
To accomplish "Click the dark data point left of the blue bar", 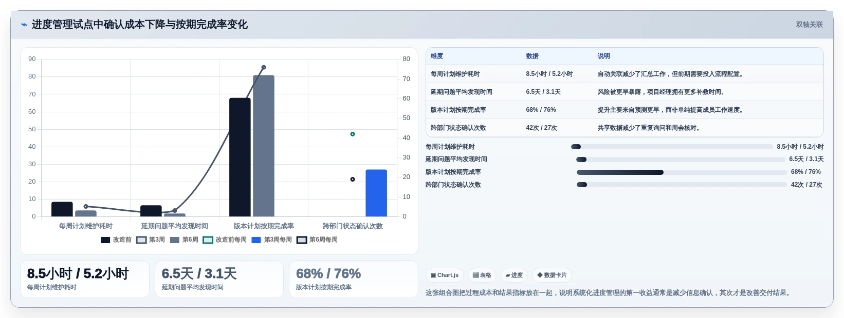I will pos(353,180).
